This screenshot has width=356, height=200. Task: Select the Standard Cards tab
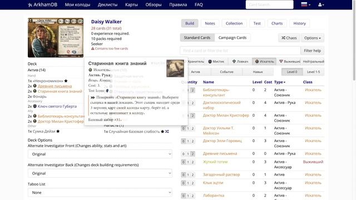(x=197, y=38)
